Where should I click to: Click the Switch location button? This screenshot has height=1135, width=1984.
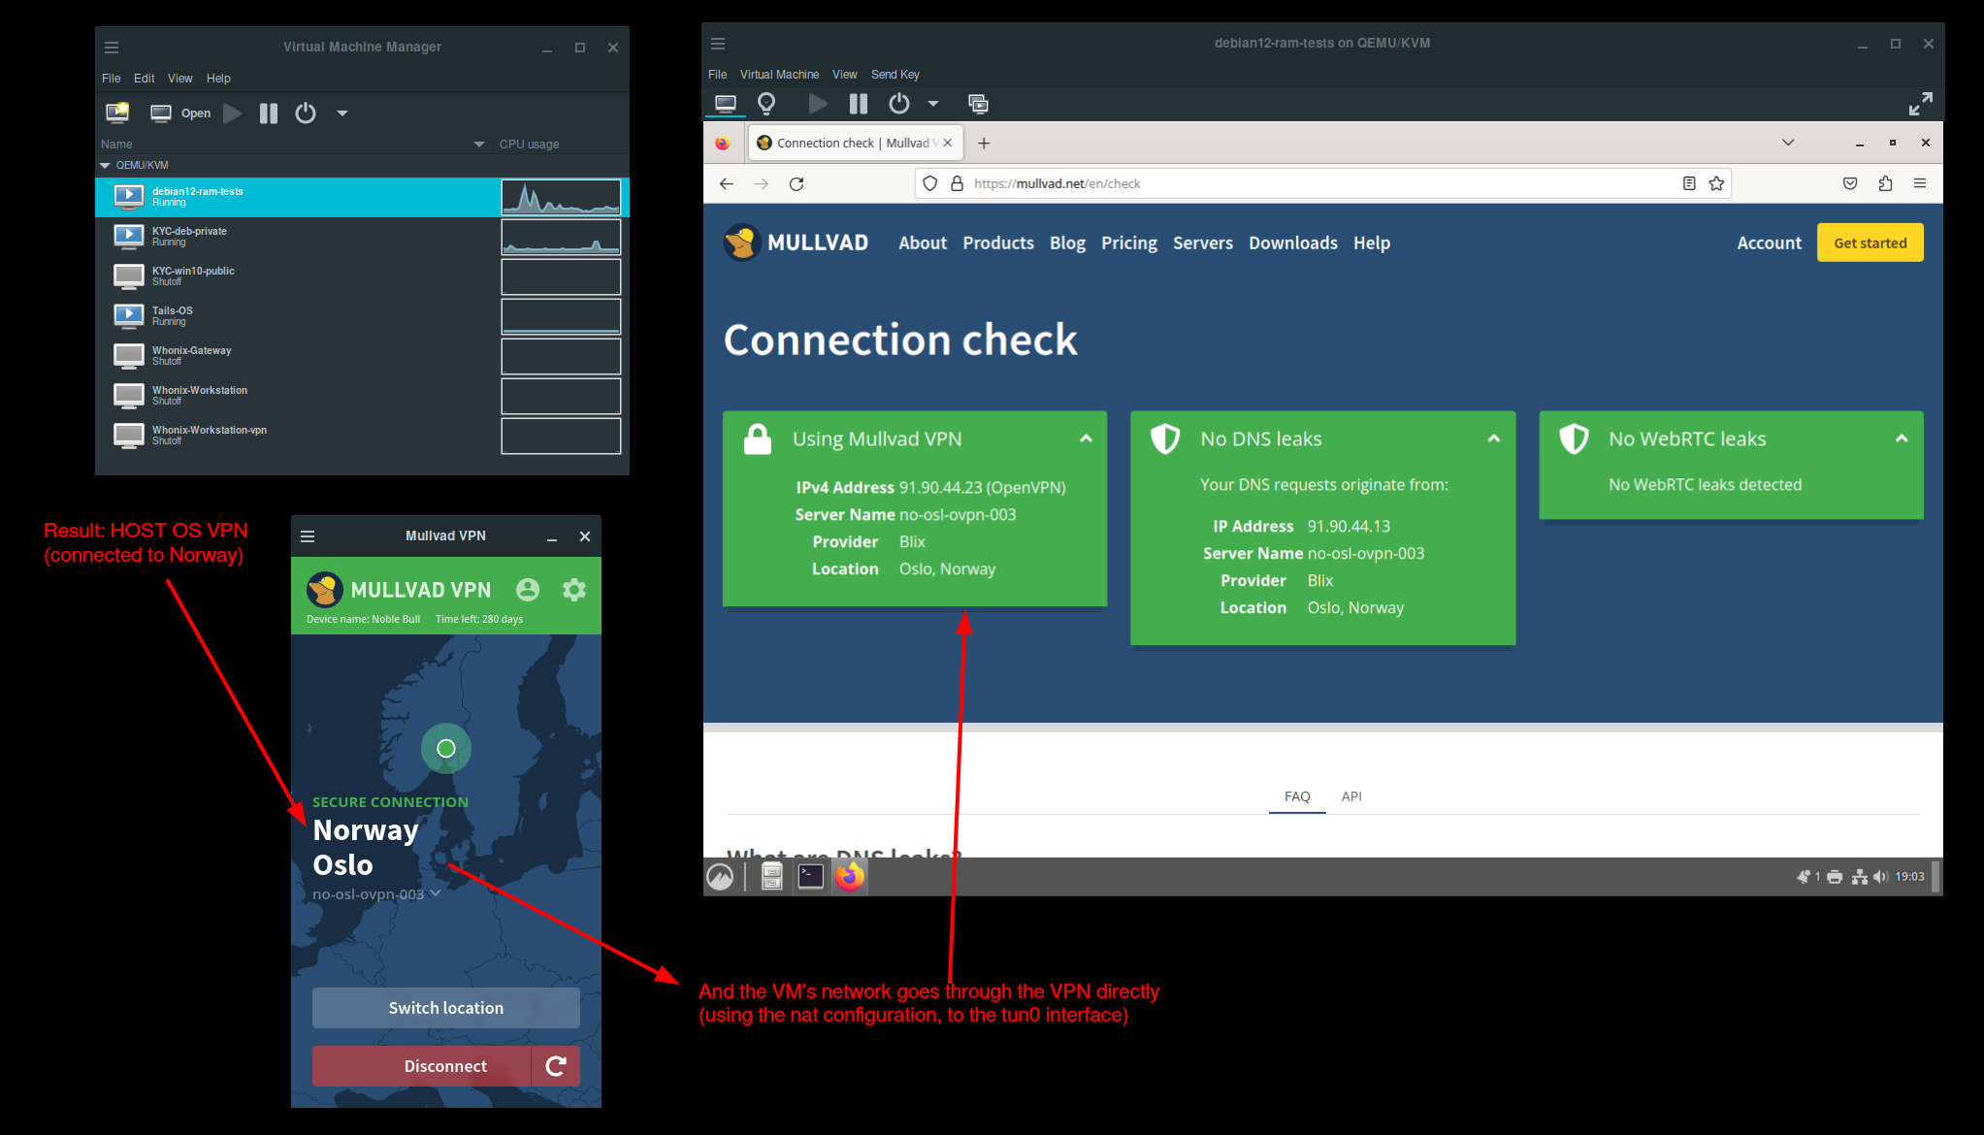(x=446, y=1008)
